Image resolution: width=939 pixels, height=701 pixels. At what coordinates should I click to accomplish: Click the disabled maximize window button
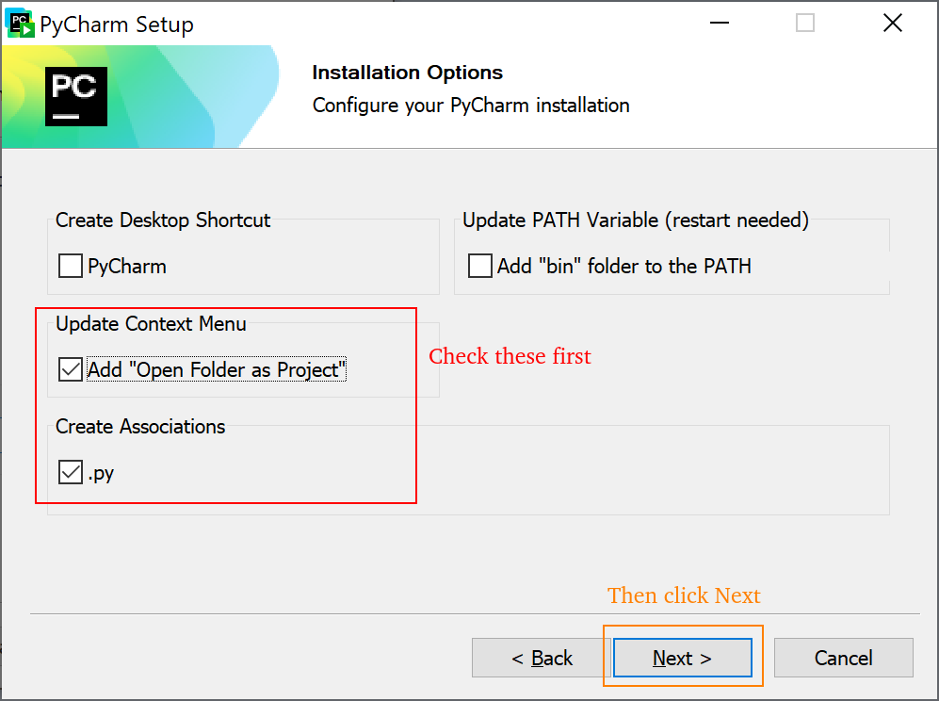tap(805, 24)
